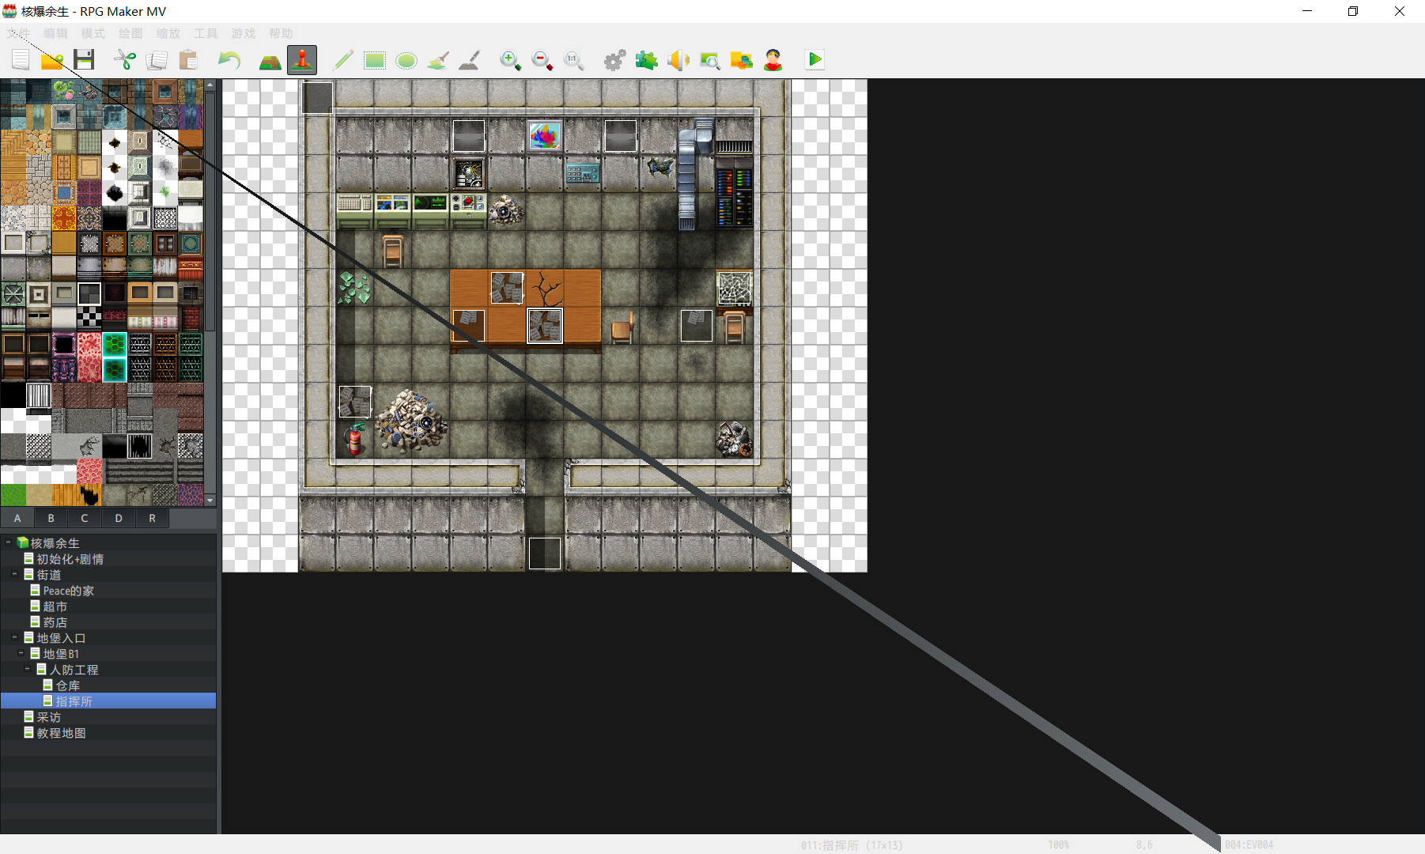
Task: Collapse the 地堡B1 map branch
Action: 21,653
